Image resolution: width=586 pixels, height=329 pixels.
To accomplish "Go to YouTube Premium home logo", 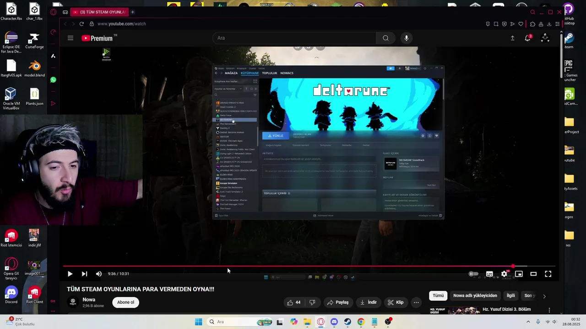I will tap(97, 38).
